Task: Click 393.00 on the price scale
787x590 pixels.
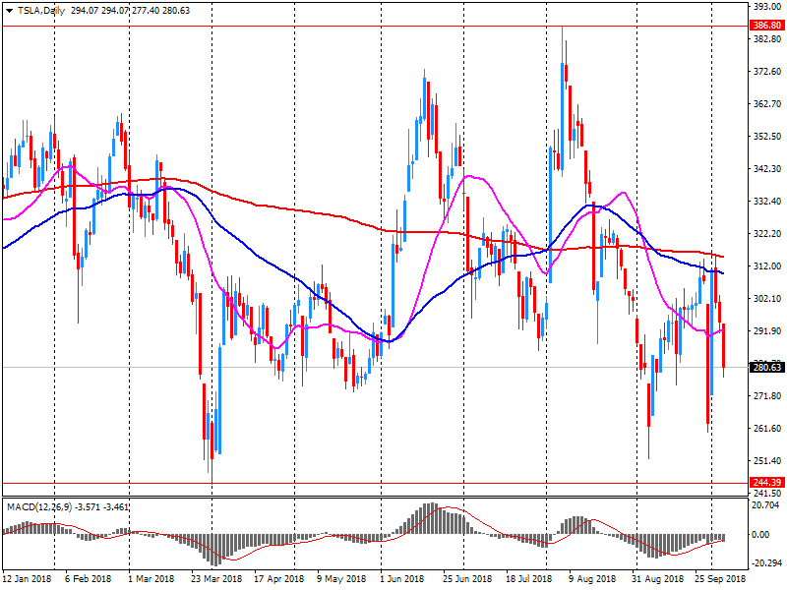Action: click(765, 7)
